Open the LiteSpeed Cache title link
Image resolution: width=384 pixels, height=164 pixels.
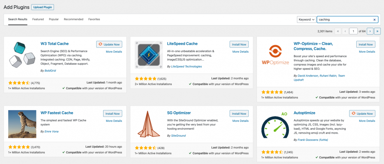(182, 44)
